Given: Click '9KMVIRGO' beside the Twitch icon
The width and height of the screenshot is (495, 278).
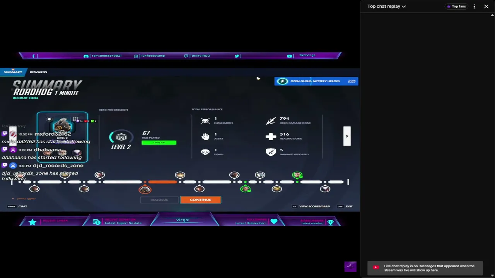Looking at the screenshot, I should click(201, 56).
